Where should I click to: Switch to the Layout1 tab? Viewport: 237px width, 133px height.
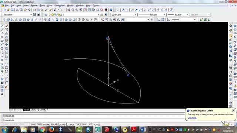click(x=34, y=110)
